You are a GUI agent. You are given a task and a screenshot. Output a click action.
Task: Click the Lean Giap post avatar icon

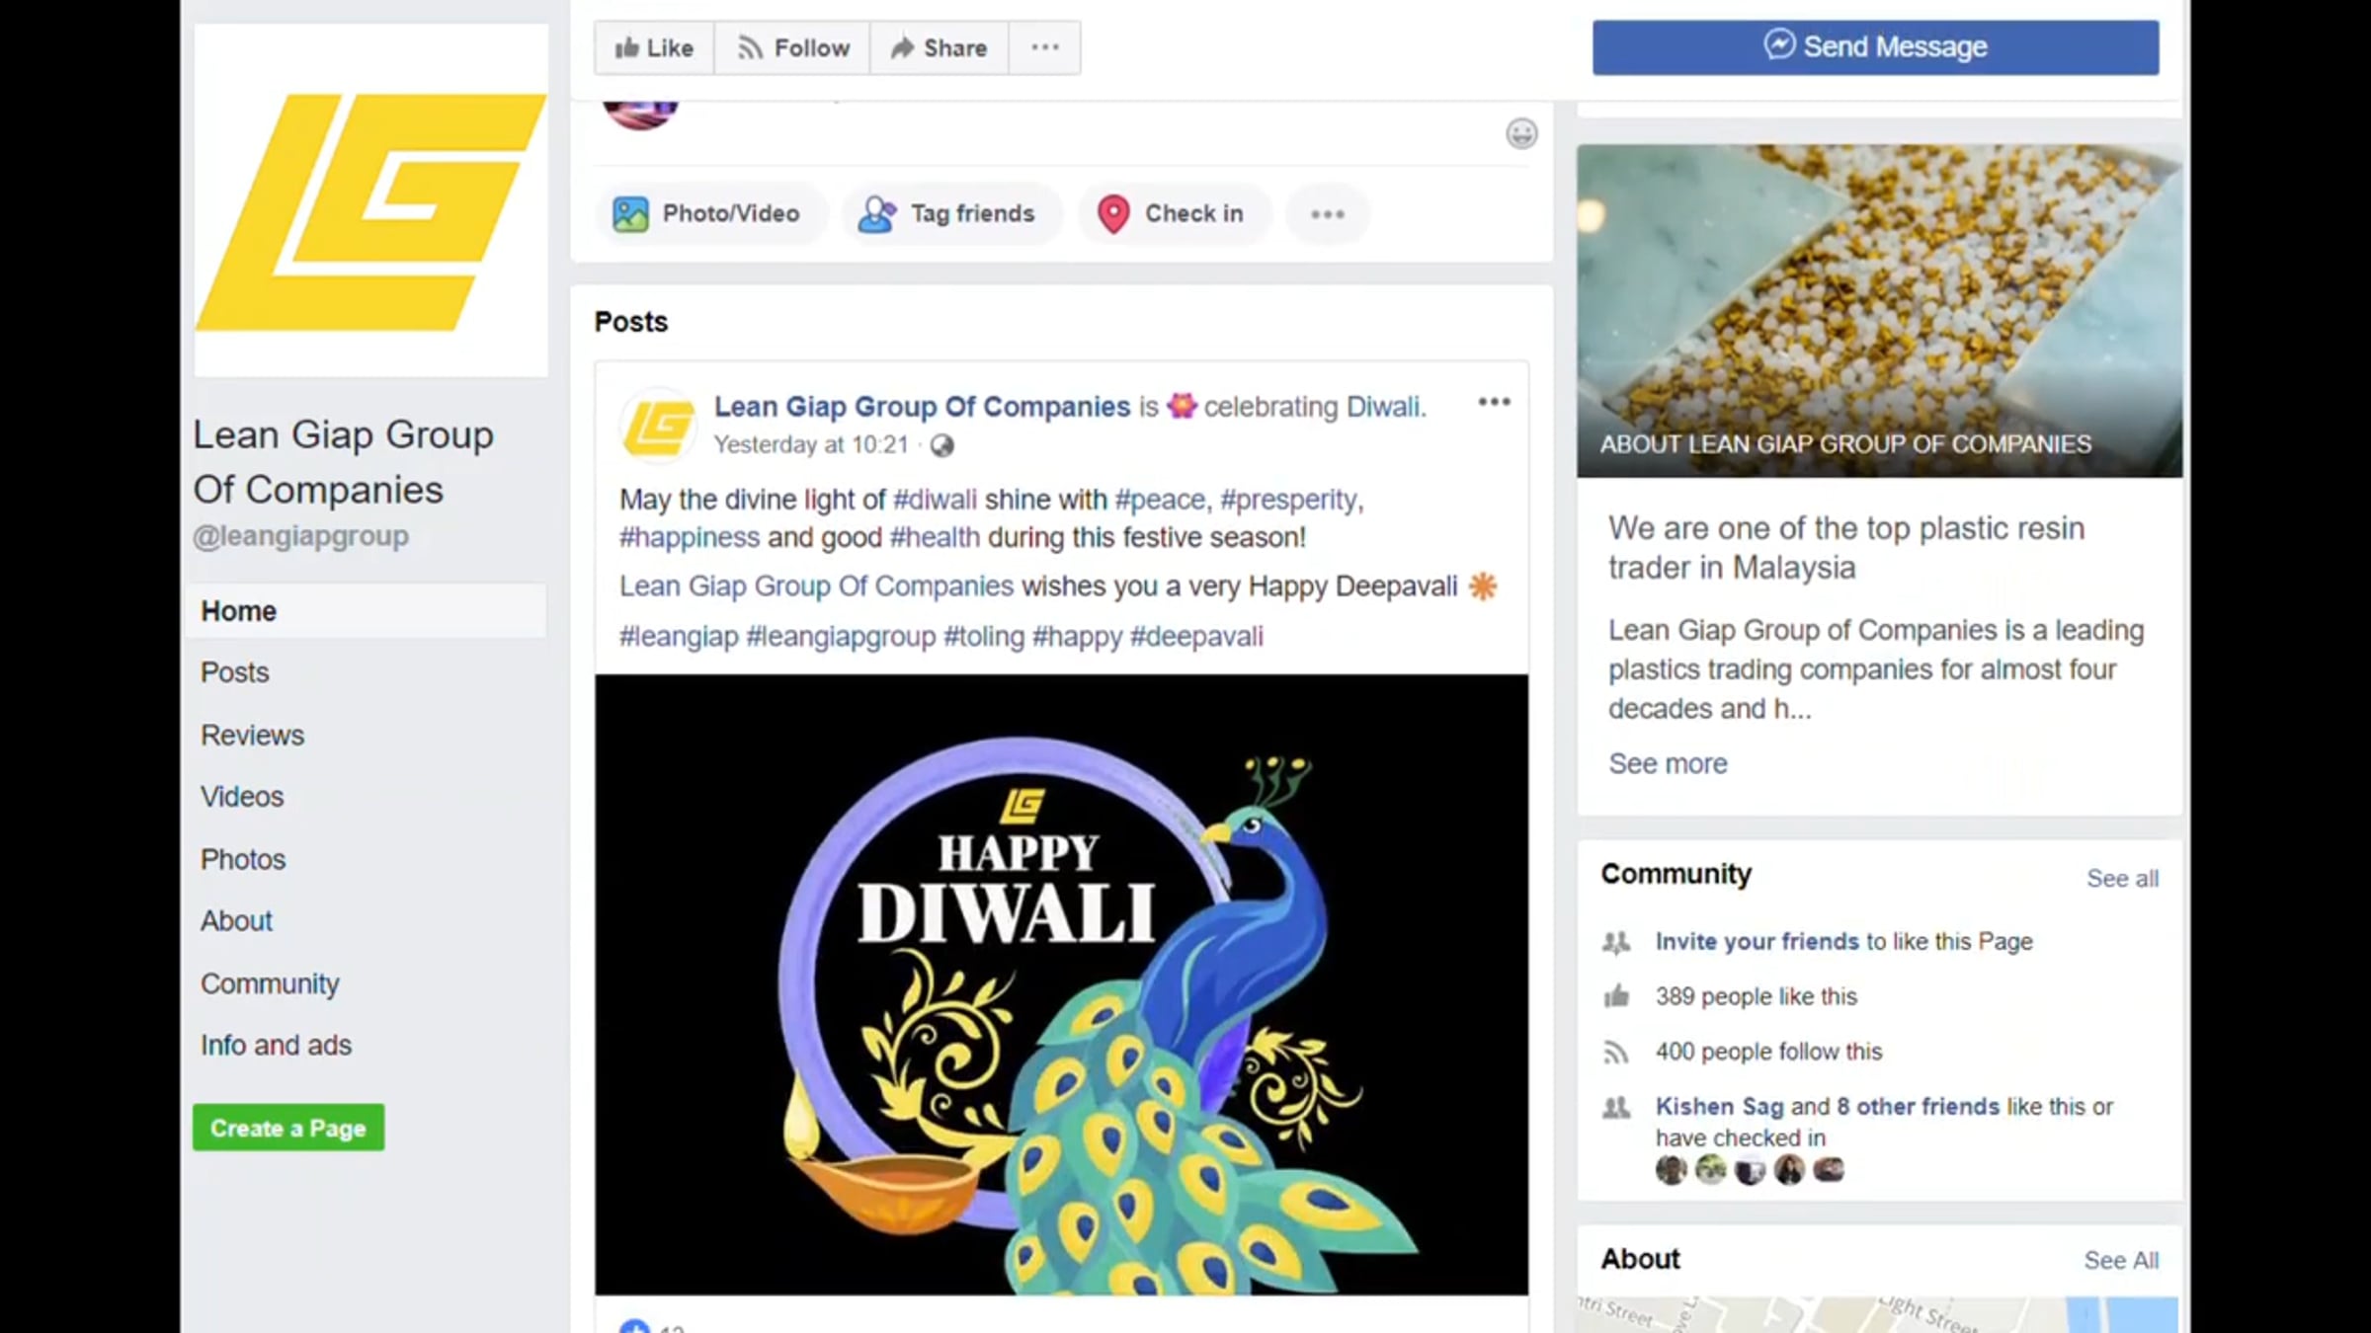coord(658,426)
